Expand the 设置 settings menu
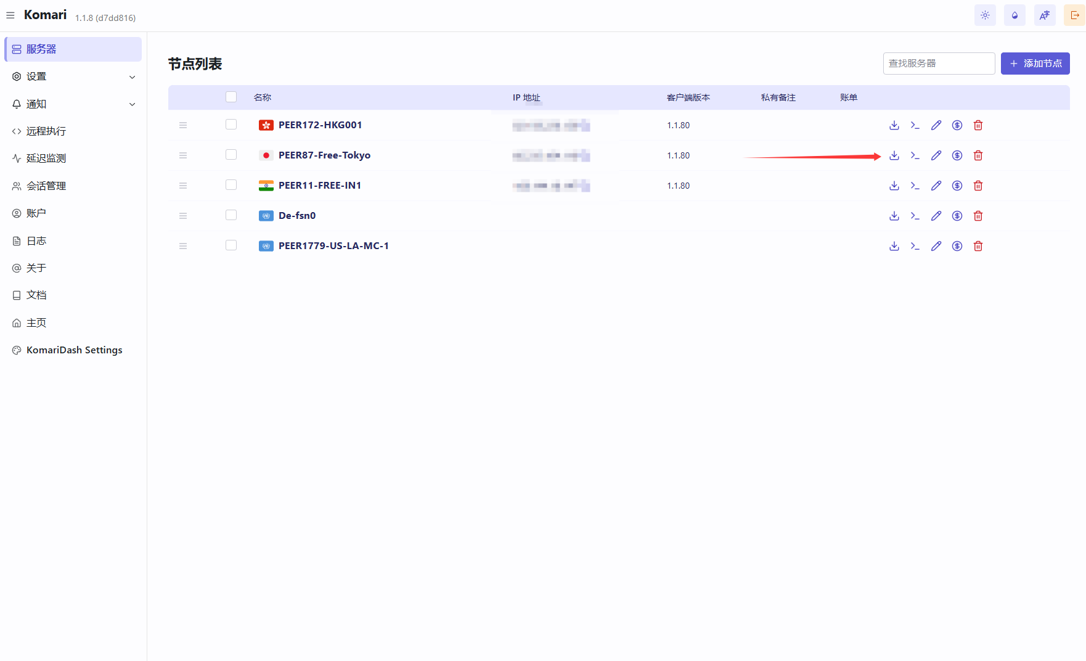 [73, 76]
